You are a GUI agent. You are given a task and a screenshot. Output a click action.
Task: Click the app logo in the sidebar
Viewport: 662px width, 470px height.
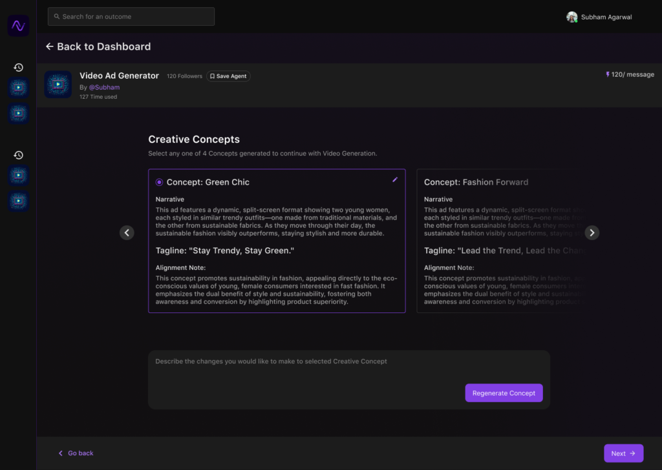click(18, 26)
